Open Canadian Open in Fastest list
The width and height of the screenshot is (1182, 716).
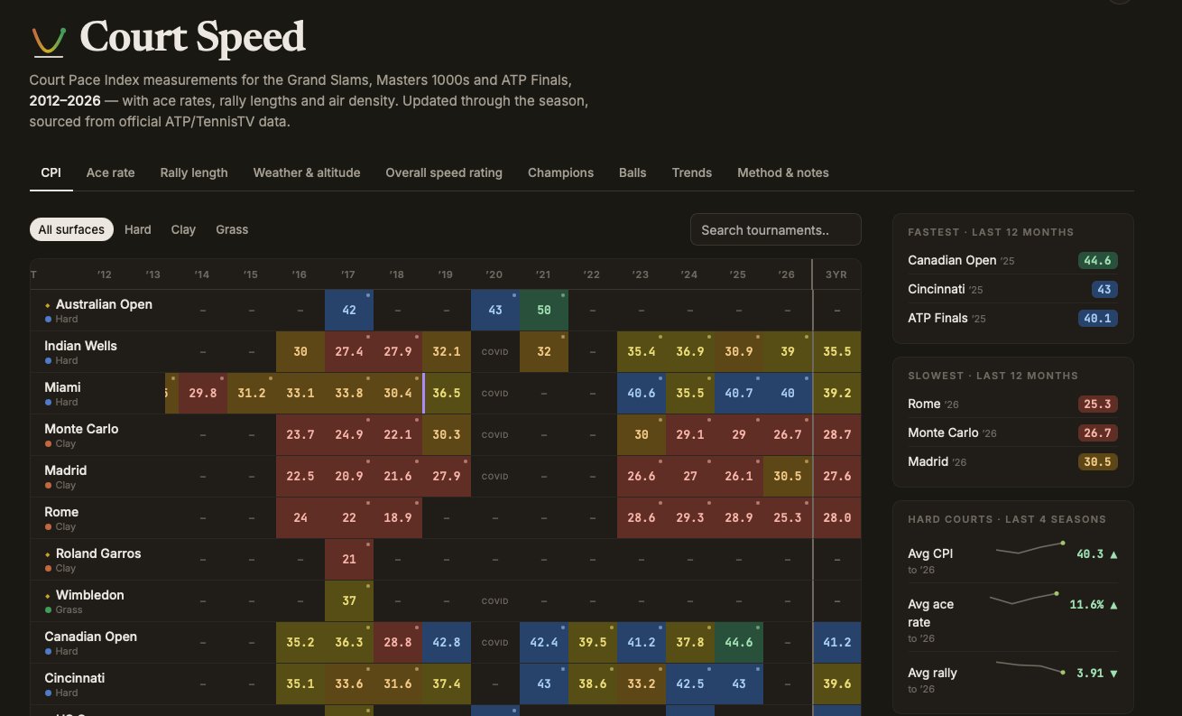952,260
